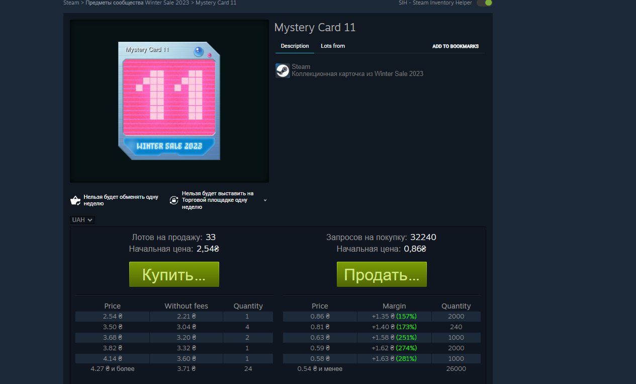
Task: Click the buy orders quantity 26000 cell
Action: pyautogui.click(x=456, y=369)
